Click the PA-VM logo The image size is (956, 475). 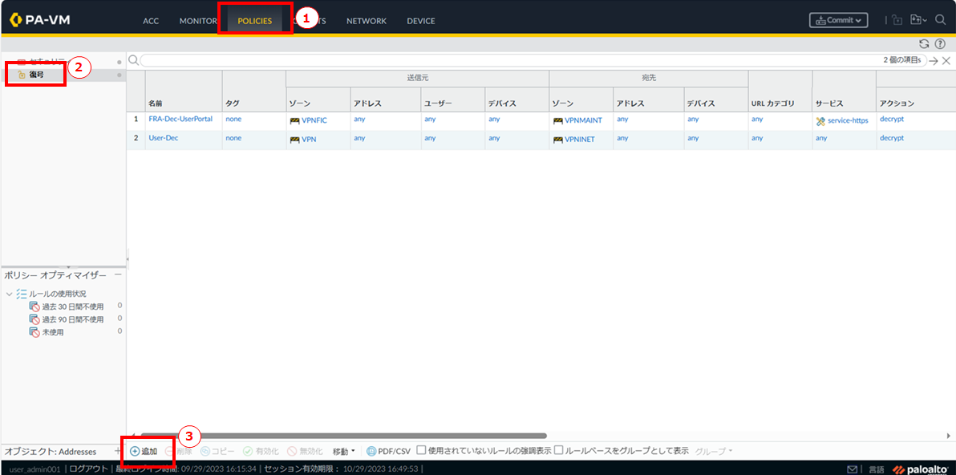click(40, 20)
